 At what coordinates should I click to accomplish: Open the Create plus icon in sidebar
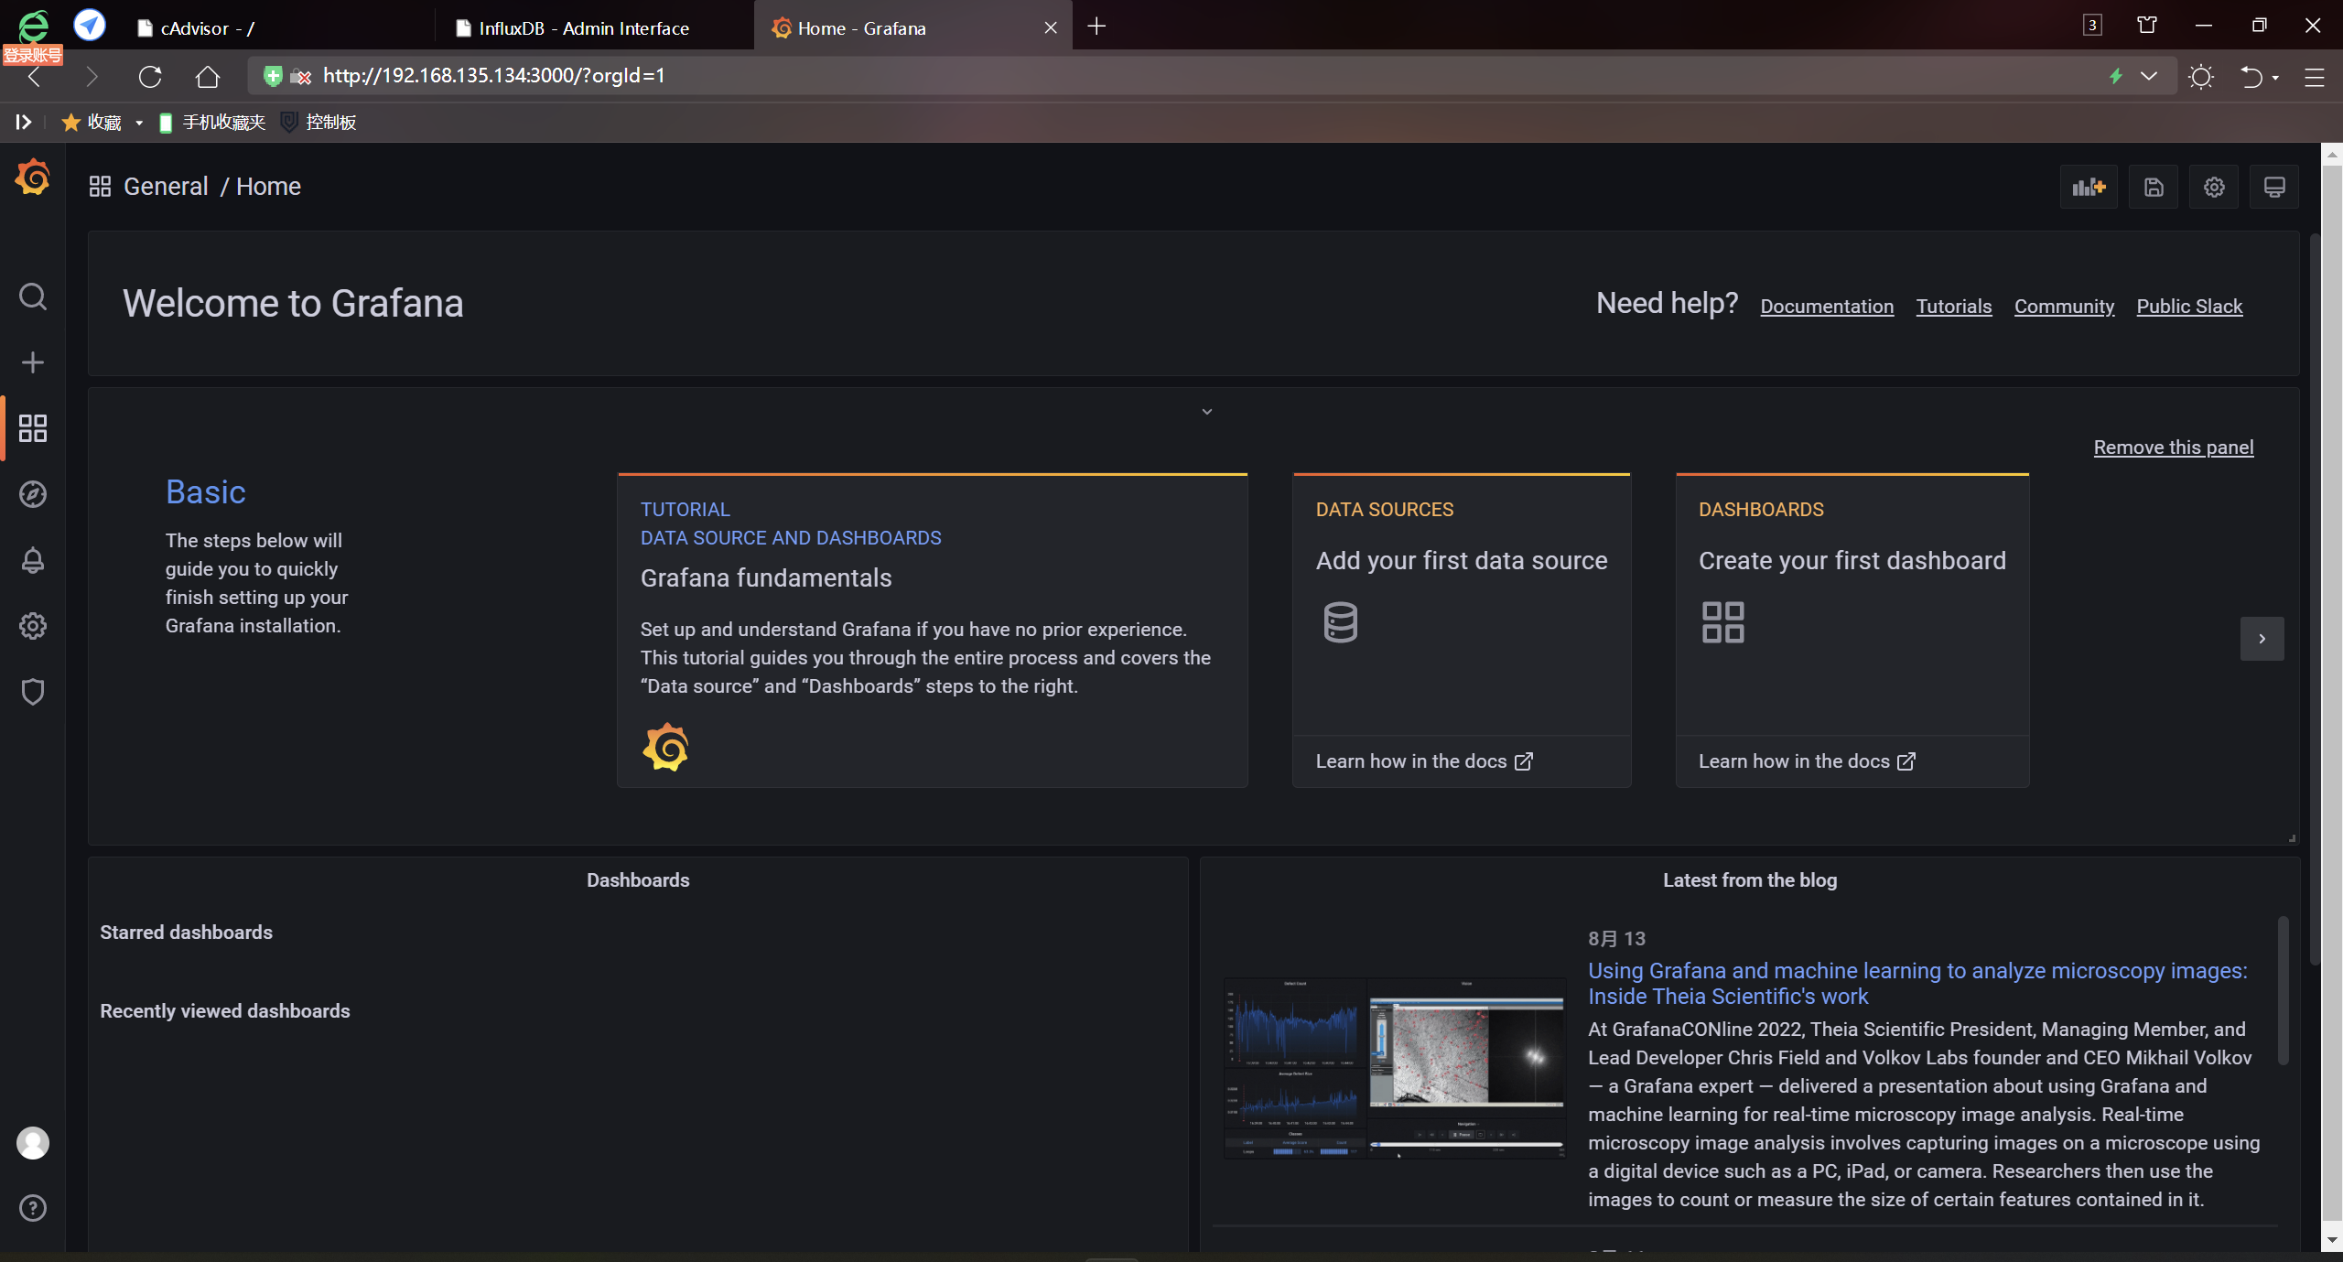coord(33,362)
